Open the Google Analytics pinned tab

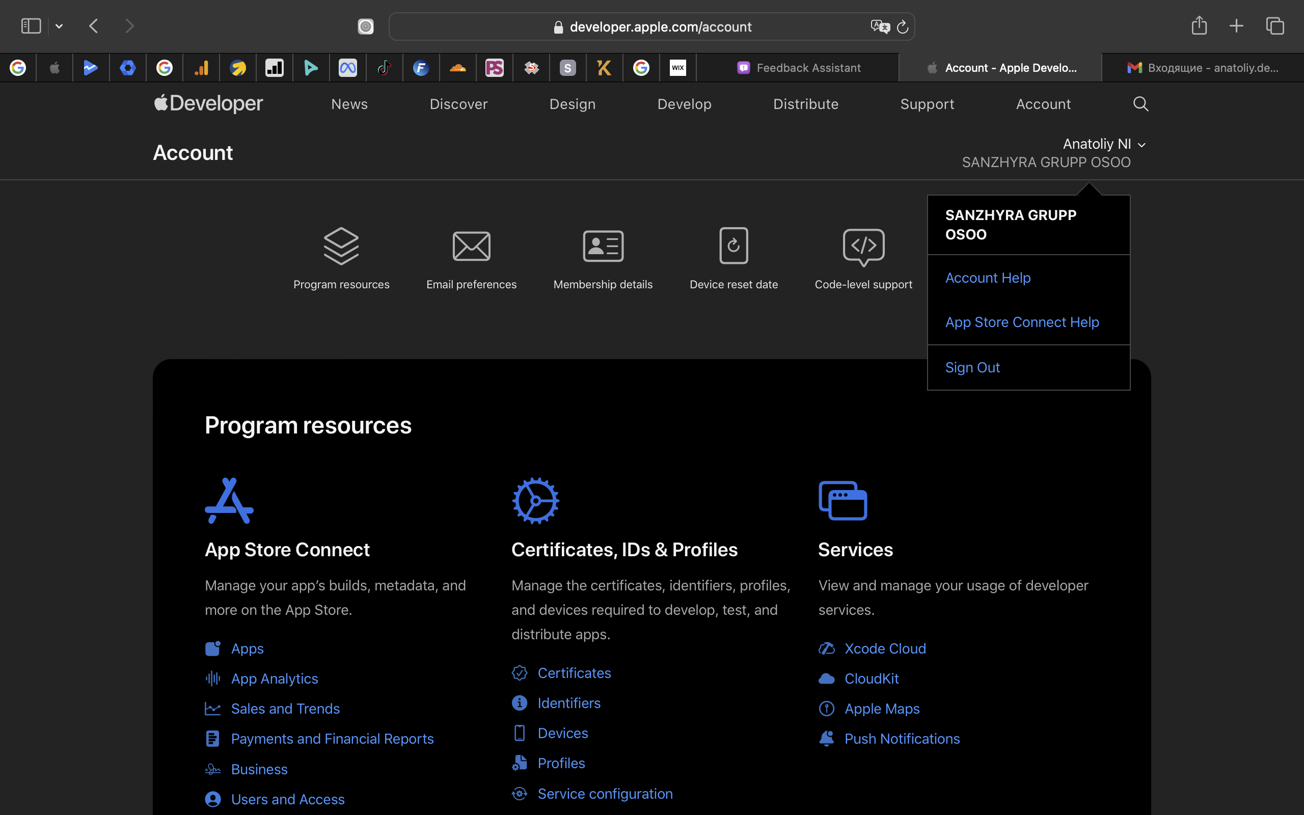[x=201, y=68]
